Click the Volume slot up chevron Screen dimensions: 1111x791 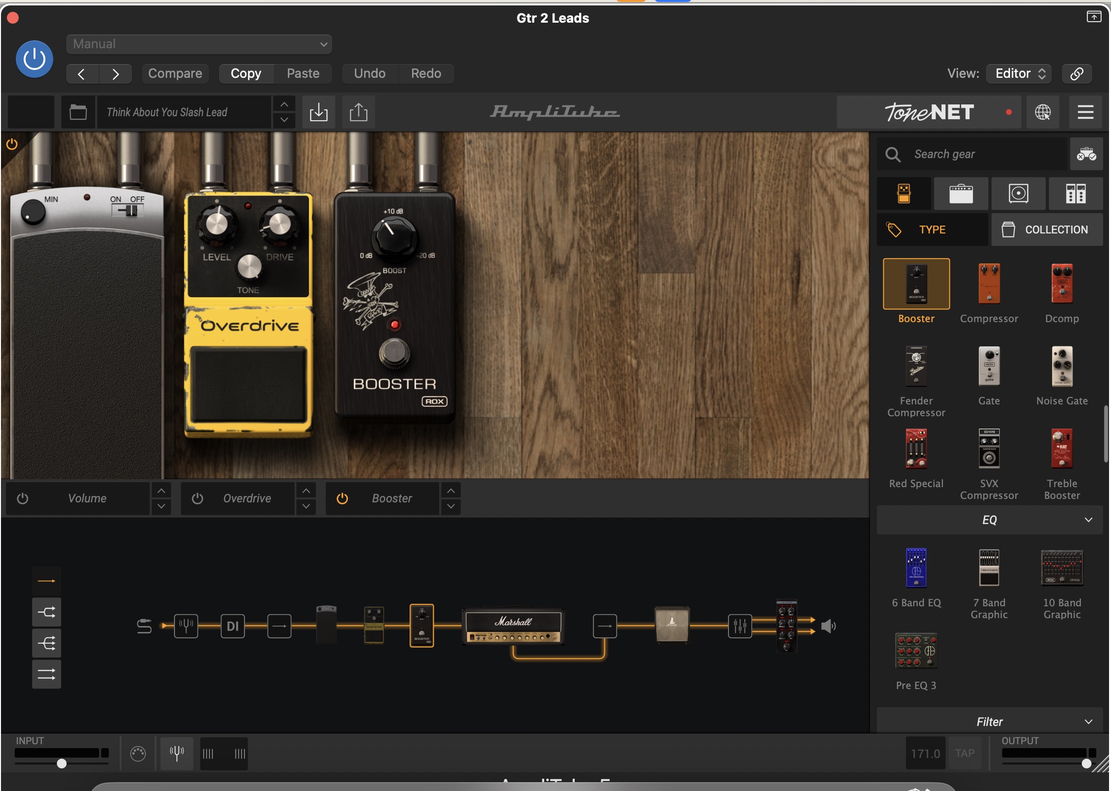coord(161,491)
